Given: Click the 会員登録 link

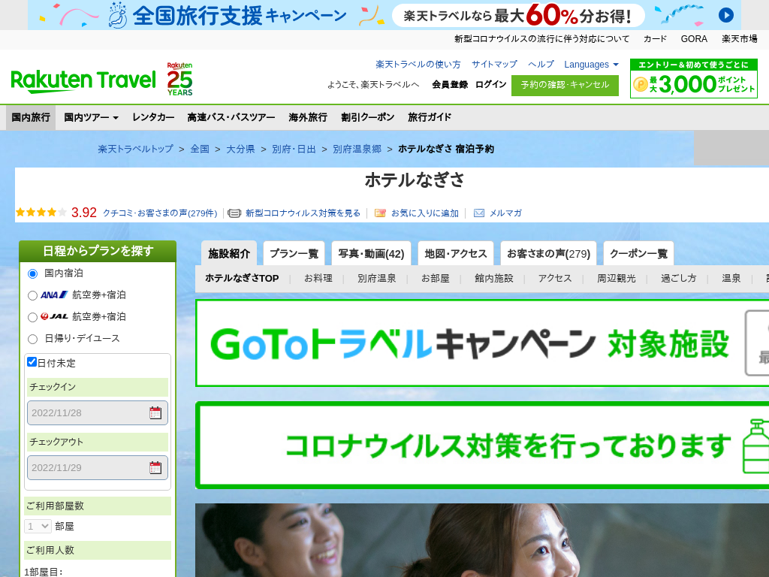Looking at the screenshot, I should pyautogui.click(x=450, y=84).
